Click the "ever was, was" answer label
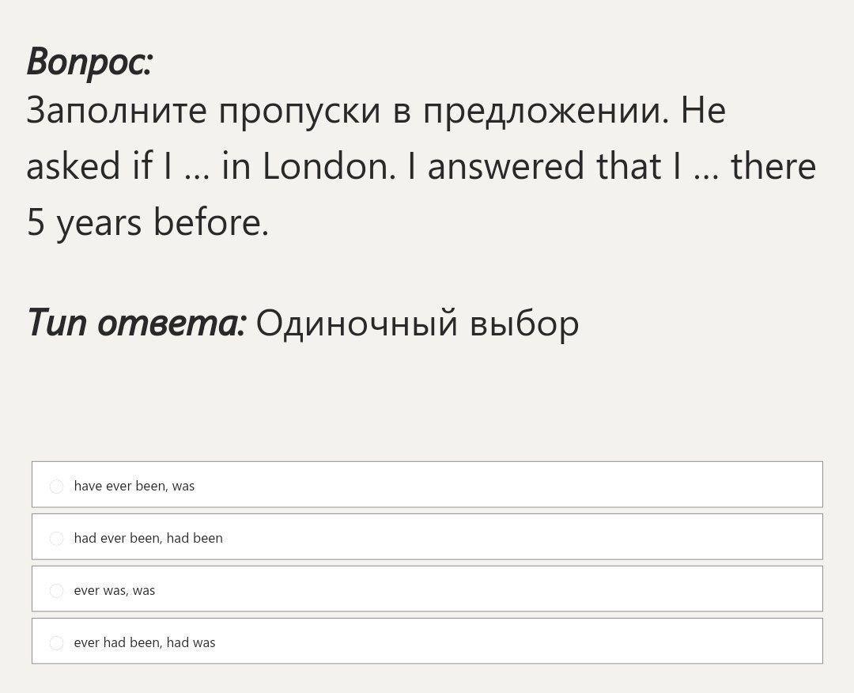Viewport: 854px width, 693px height. (115, 591)
